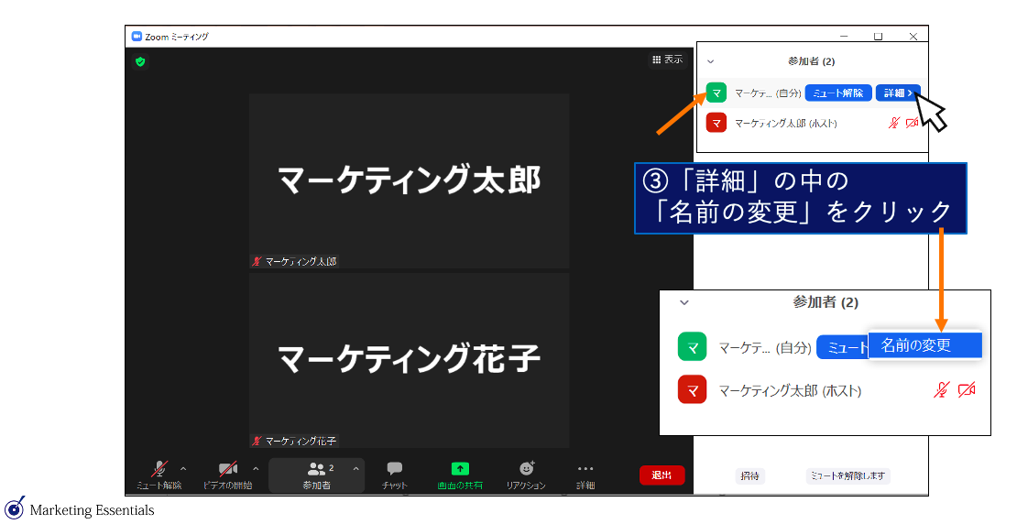Click the blue ミュート解除 button in participant row

838,93
